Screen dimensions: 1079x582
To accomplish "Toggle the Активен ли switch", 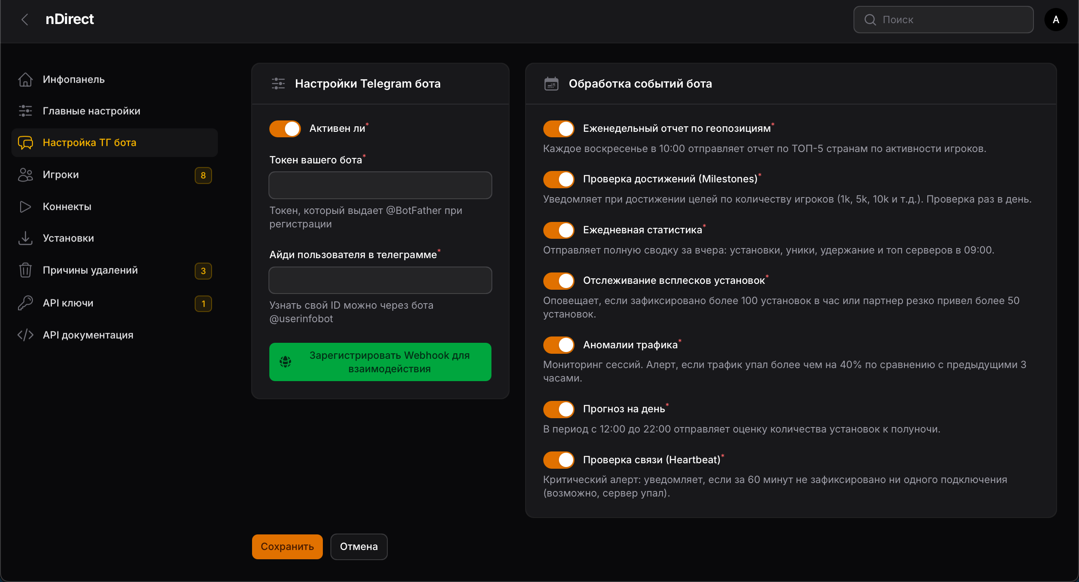I will point(285,129).
